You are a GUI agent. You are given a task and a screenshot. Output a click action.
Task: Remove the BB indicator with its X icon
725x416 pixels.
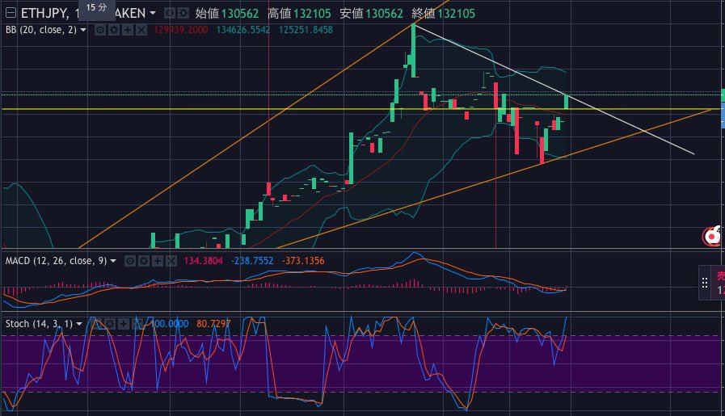(x=141, y=31)
